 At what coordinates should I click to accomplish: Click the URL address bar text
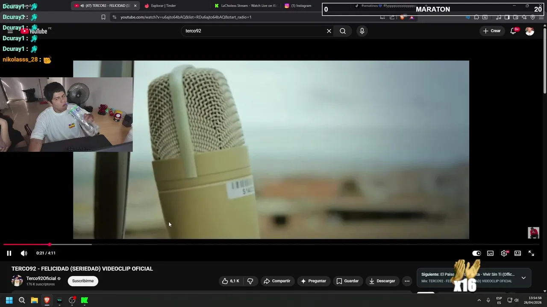click(x=186, y=17)
